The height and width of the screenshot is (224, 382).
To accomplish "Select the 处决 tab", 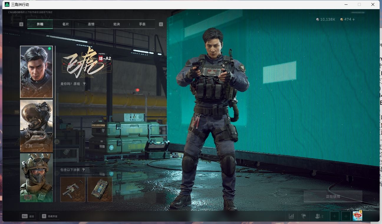I will (x=117, y=24).
